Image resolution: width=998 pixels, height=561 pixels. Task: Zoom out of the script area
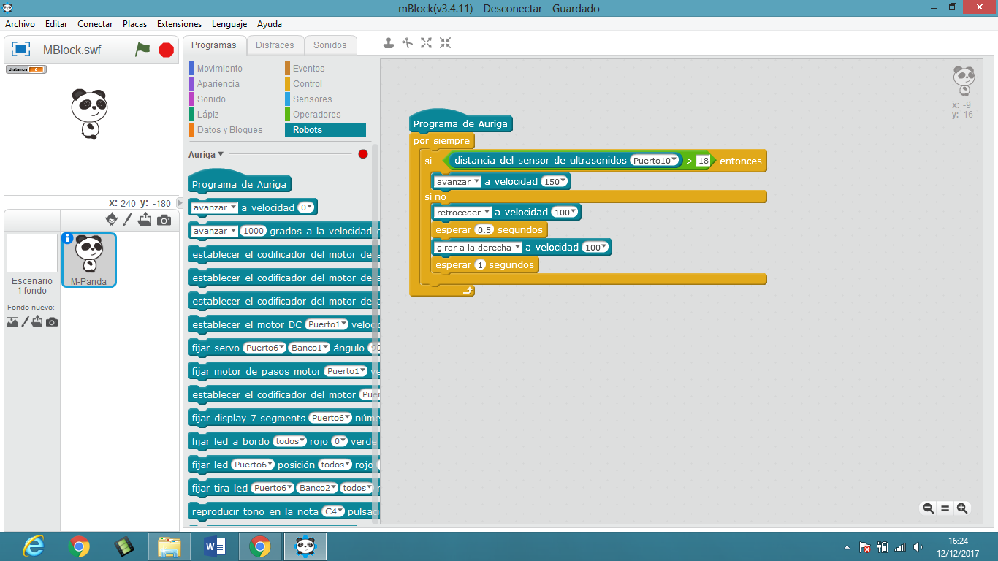928,508
